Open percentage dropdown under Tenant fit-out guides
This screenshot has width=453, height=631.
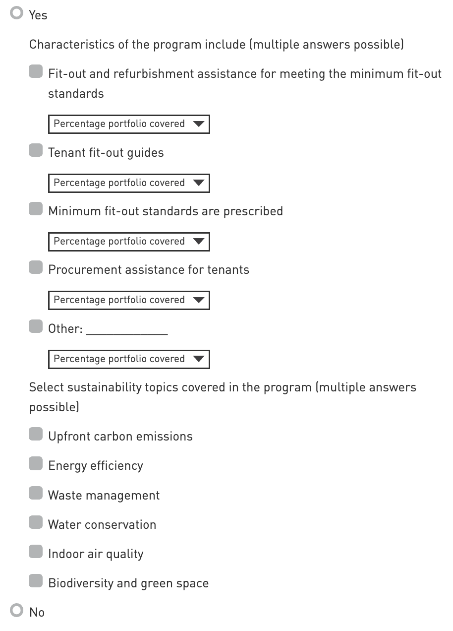click(x=129, y=183)
